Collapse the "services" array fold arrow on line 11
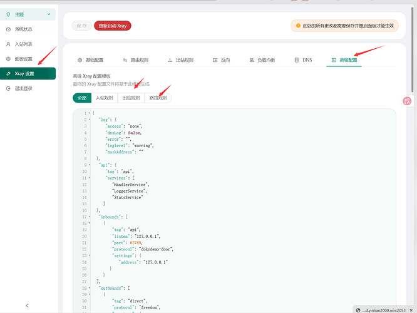The height and width of the screenshot is (313, 417). [x=90, y=178]
